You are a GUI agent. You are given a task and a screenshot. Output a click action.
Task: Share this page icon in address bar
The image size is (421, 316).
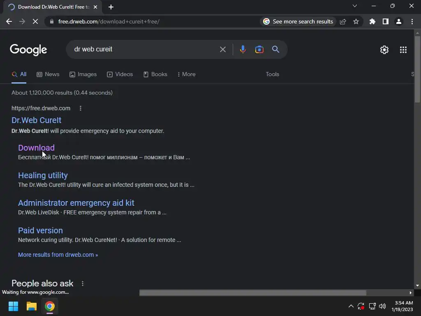(x=343, y=21)
